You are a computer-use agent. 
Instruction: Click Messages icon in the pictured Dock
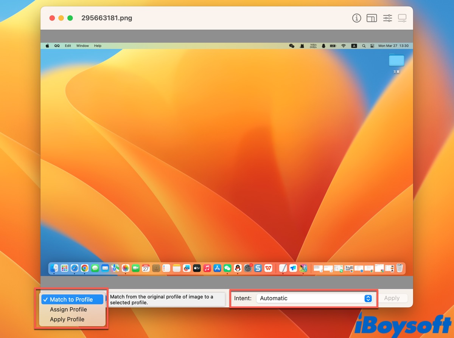(x=95, y=268)
